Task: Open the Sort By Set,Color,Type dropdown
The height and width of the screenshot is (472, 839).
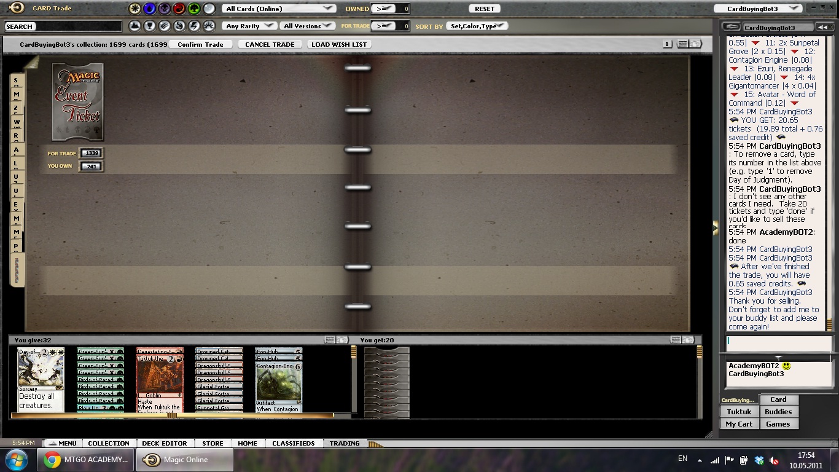Action: coord(477,26)
